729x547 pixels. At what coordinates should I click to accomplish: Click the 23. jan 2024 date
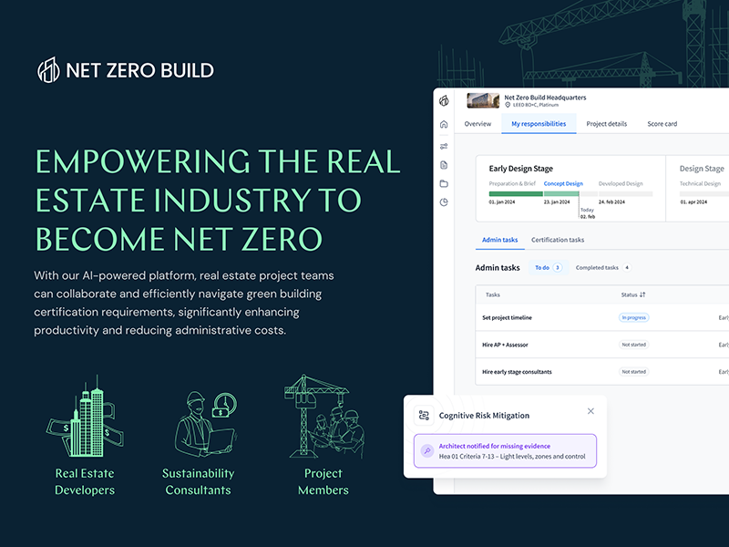click(x=557, y=202)
